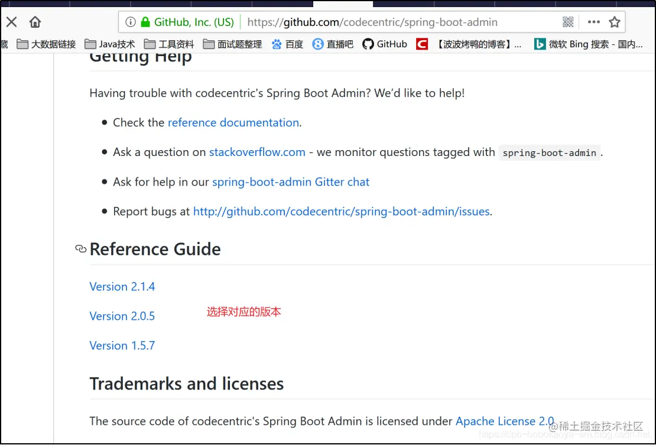This screenshot has width=656, height=445.
Task: Open site information icon in address bar
Action: [x=131, y=22]
